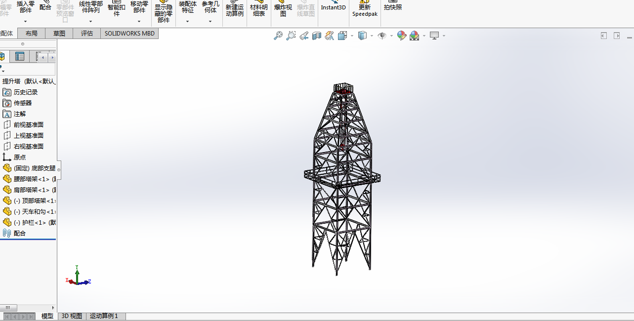
Task: Click the View Orientation cube icon
Action: tap(342, 36)
